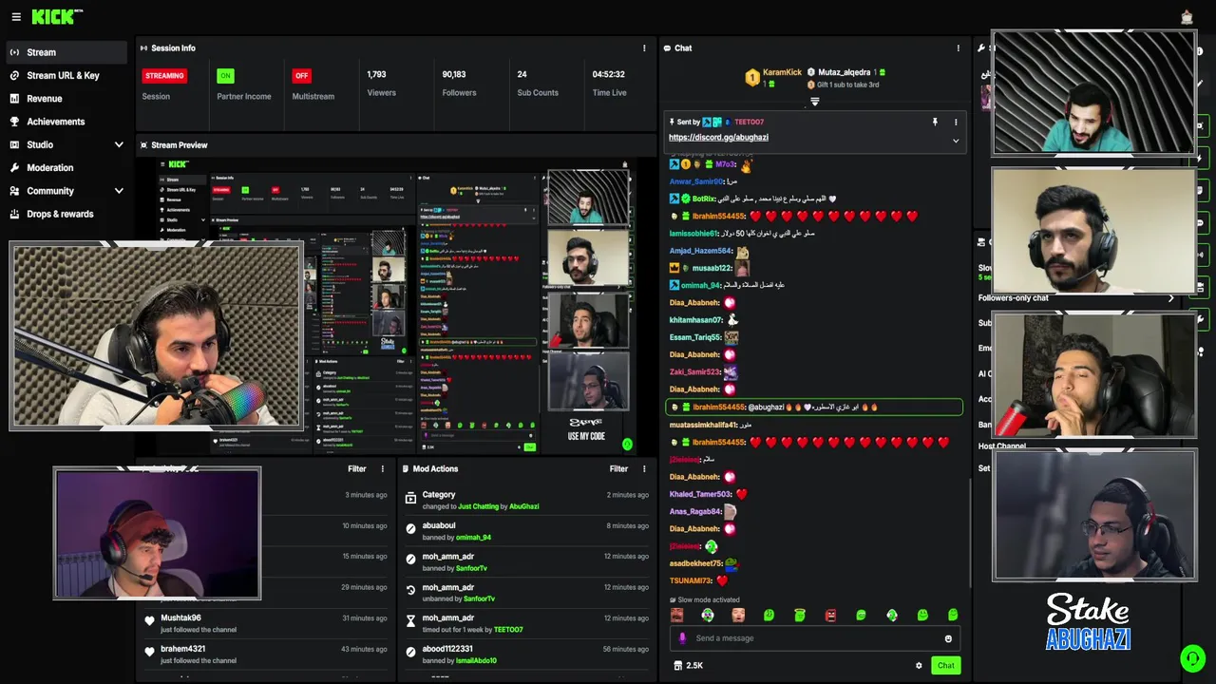
Task: Open Drops & rewards in sidebar
Action: (66, 214)
